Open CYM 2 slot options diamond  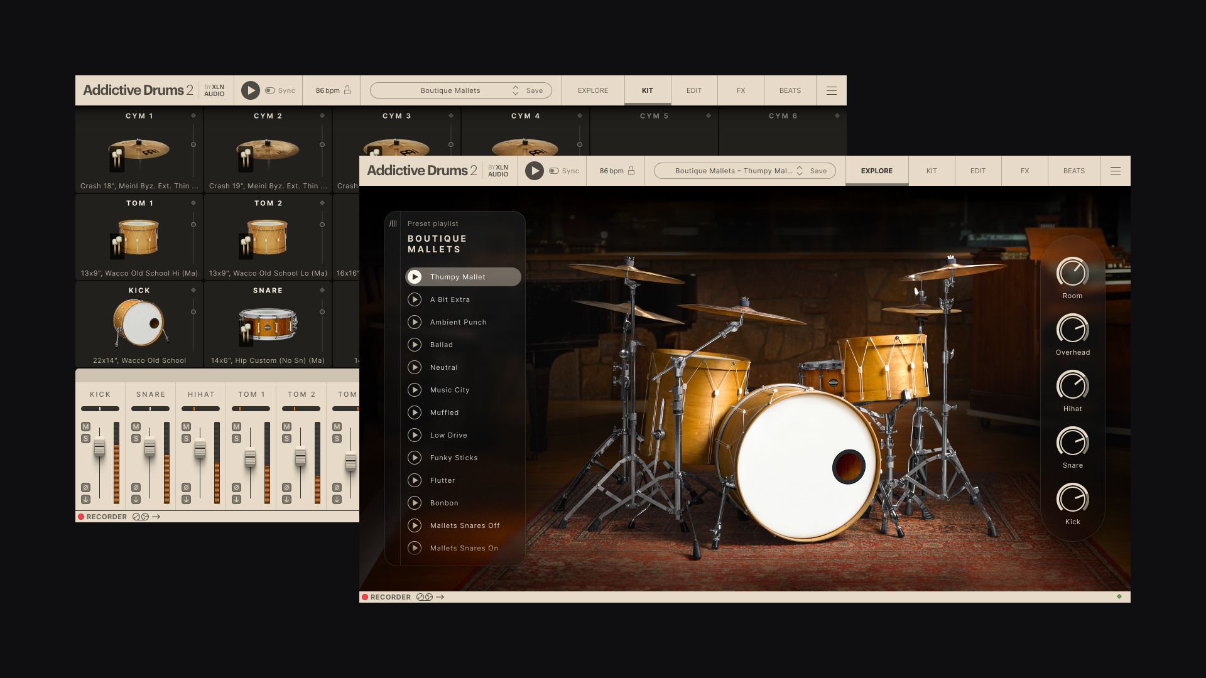click(322, 116)
